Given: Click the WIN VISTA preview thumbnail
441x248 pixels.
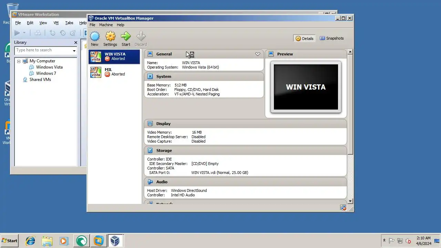Looking at the screenshot, I should (x=306, y=87).
